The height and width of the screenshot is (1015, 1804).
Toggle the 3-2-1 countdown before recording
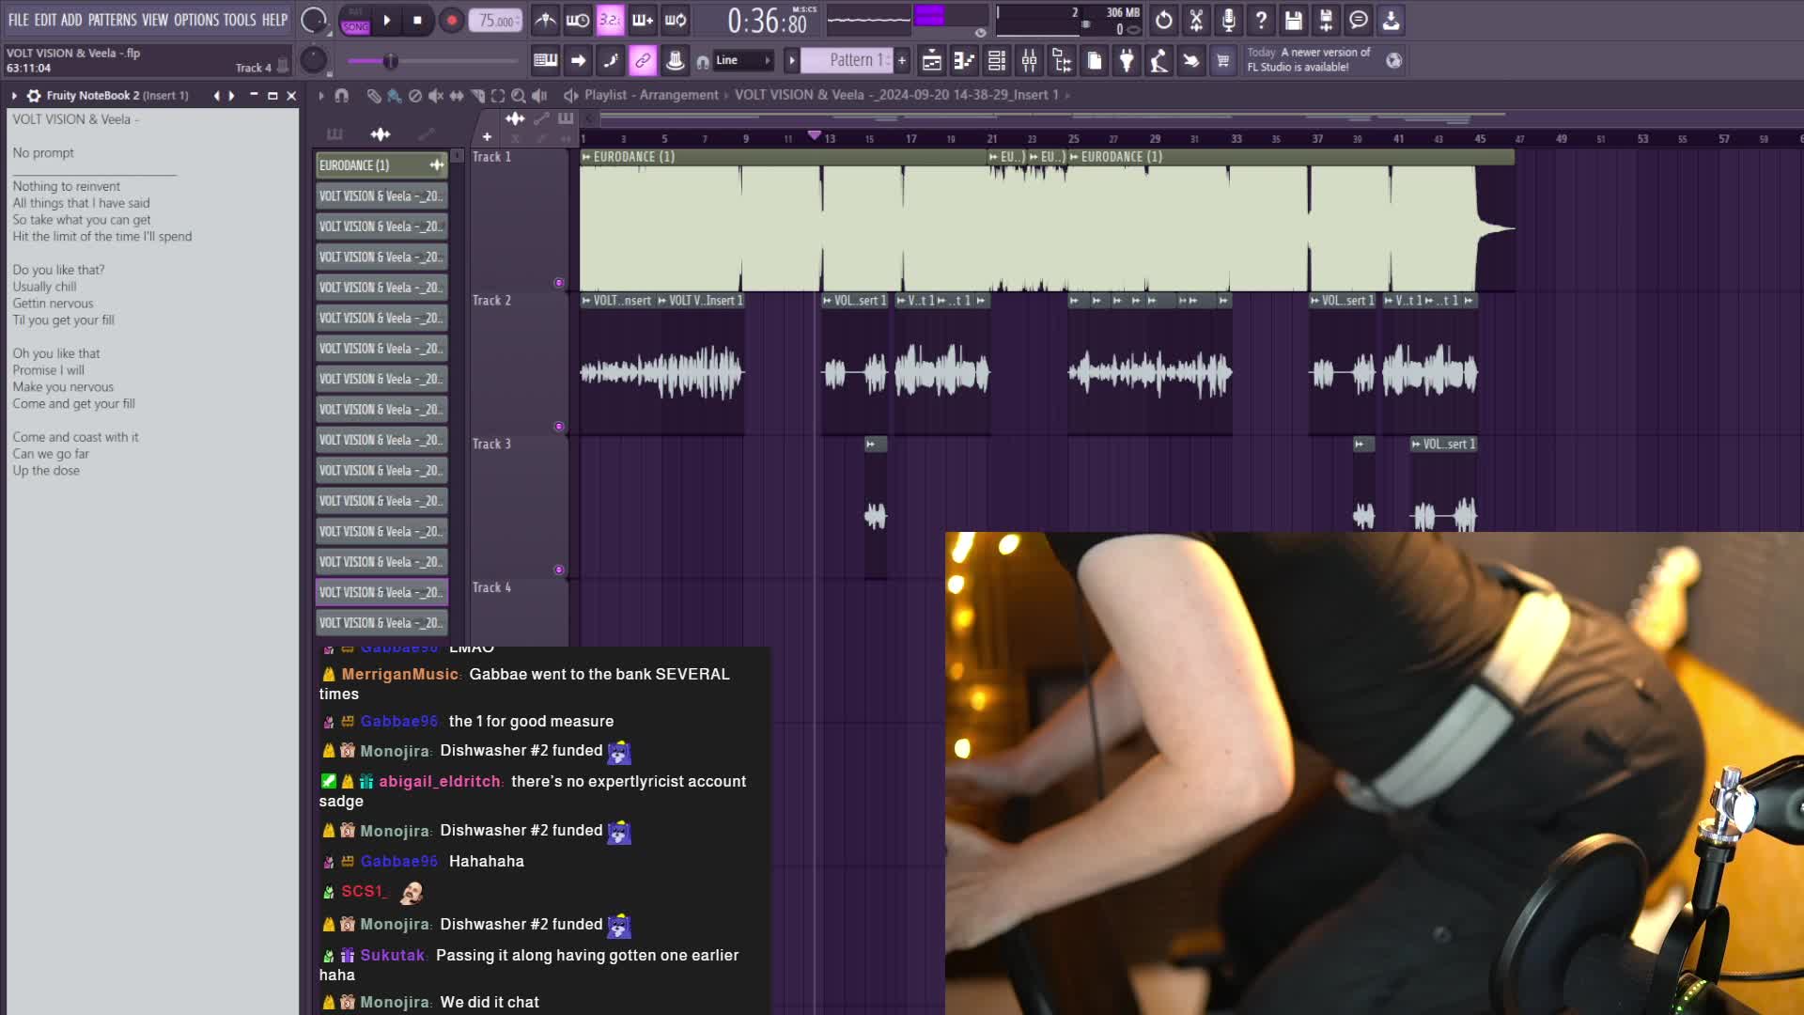coord(610,20)
